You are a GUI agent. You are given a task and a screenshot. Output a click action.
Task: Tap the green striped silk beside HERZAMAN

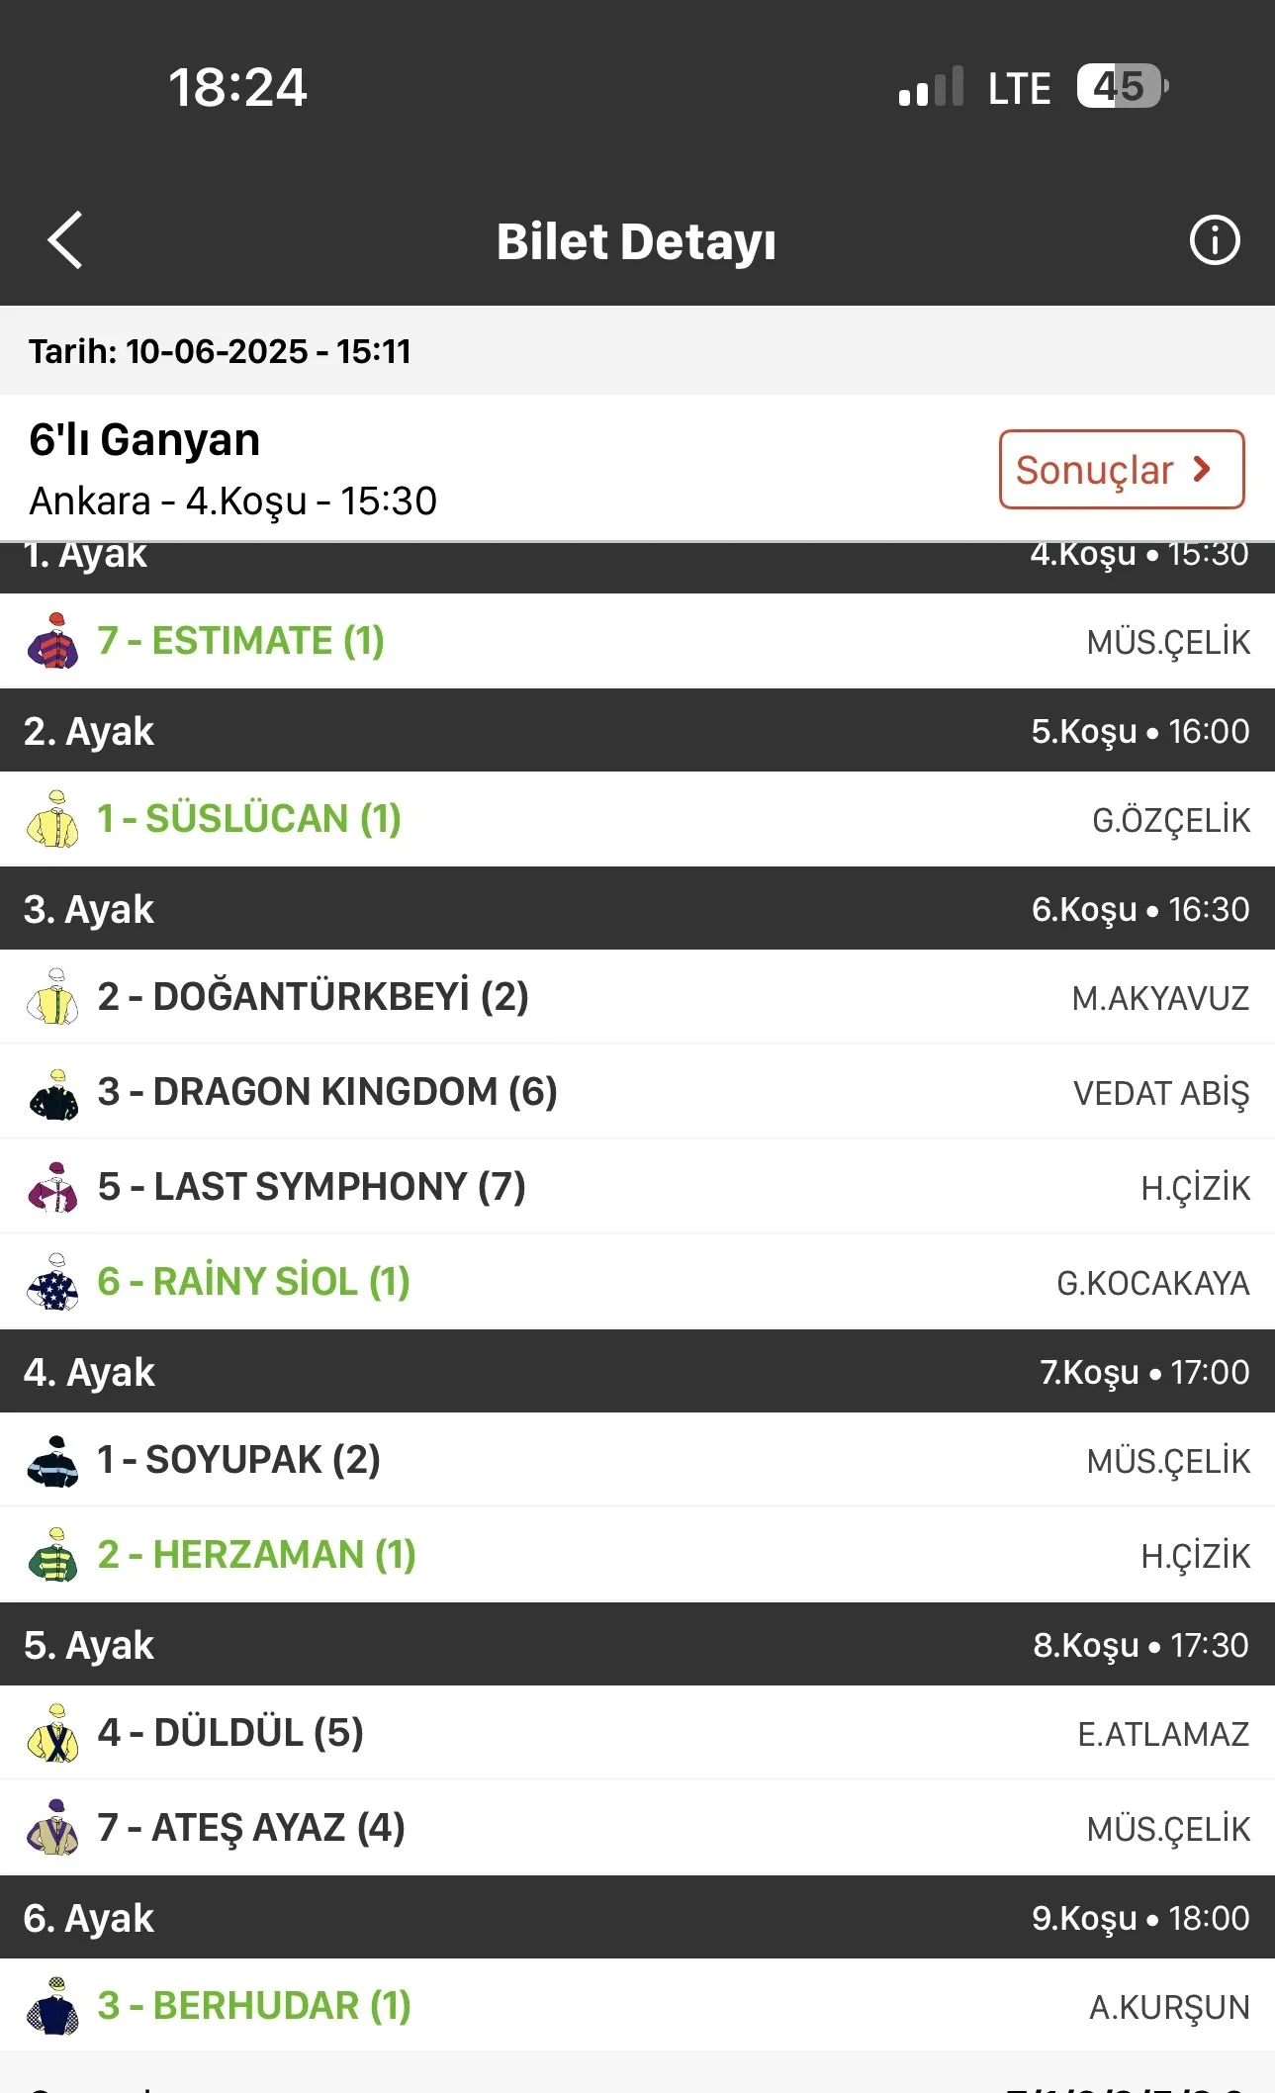pyautogui.click(x=53, y=1555)
